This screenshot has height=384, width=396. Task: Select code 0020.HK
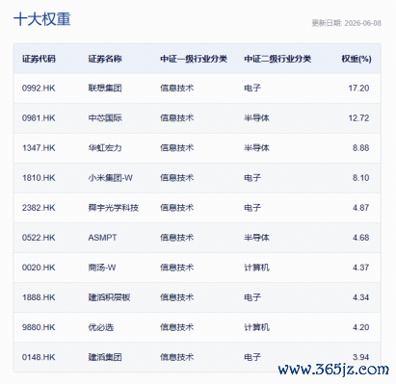tap(39, 268)
